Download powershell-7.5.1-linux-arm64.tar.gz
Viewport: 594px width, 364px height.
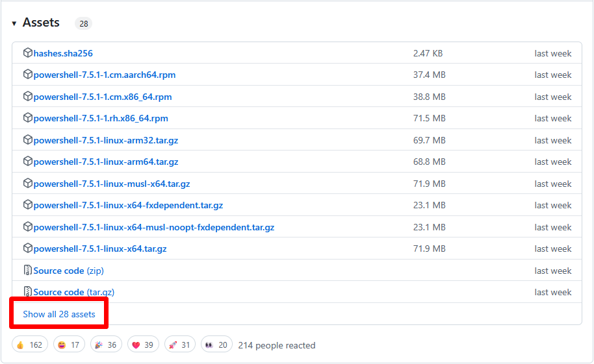(x=106, y=162)
